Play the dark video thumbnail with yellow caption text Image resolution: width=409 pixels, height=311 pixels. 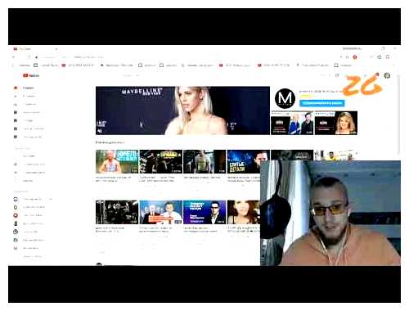pyautogui.click(x=161, y=161)
